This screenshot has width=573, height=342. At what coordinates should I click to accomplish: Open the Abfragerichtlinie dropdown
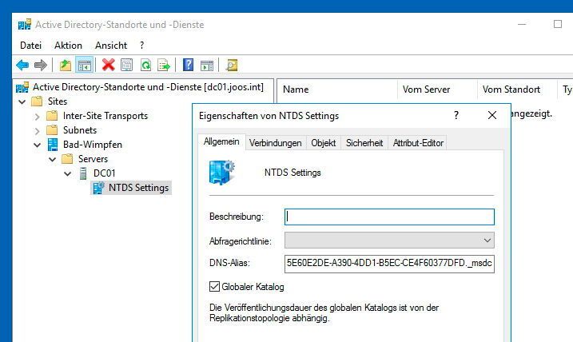coord(487,241)
